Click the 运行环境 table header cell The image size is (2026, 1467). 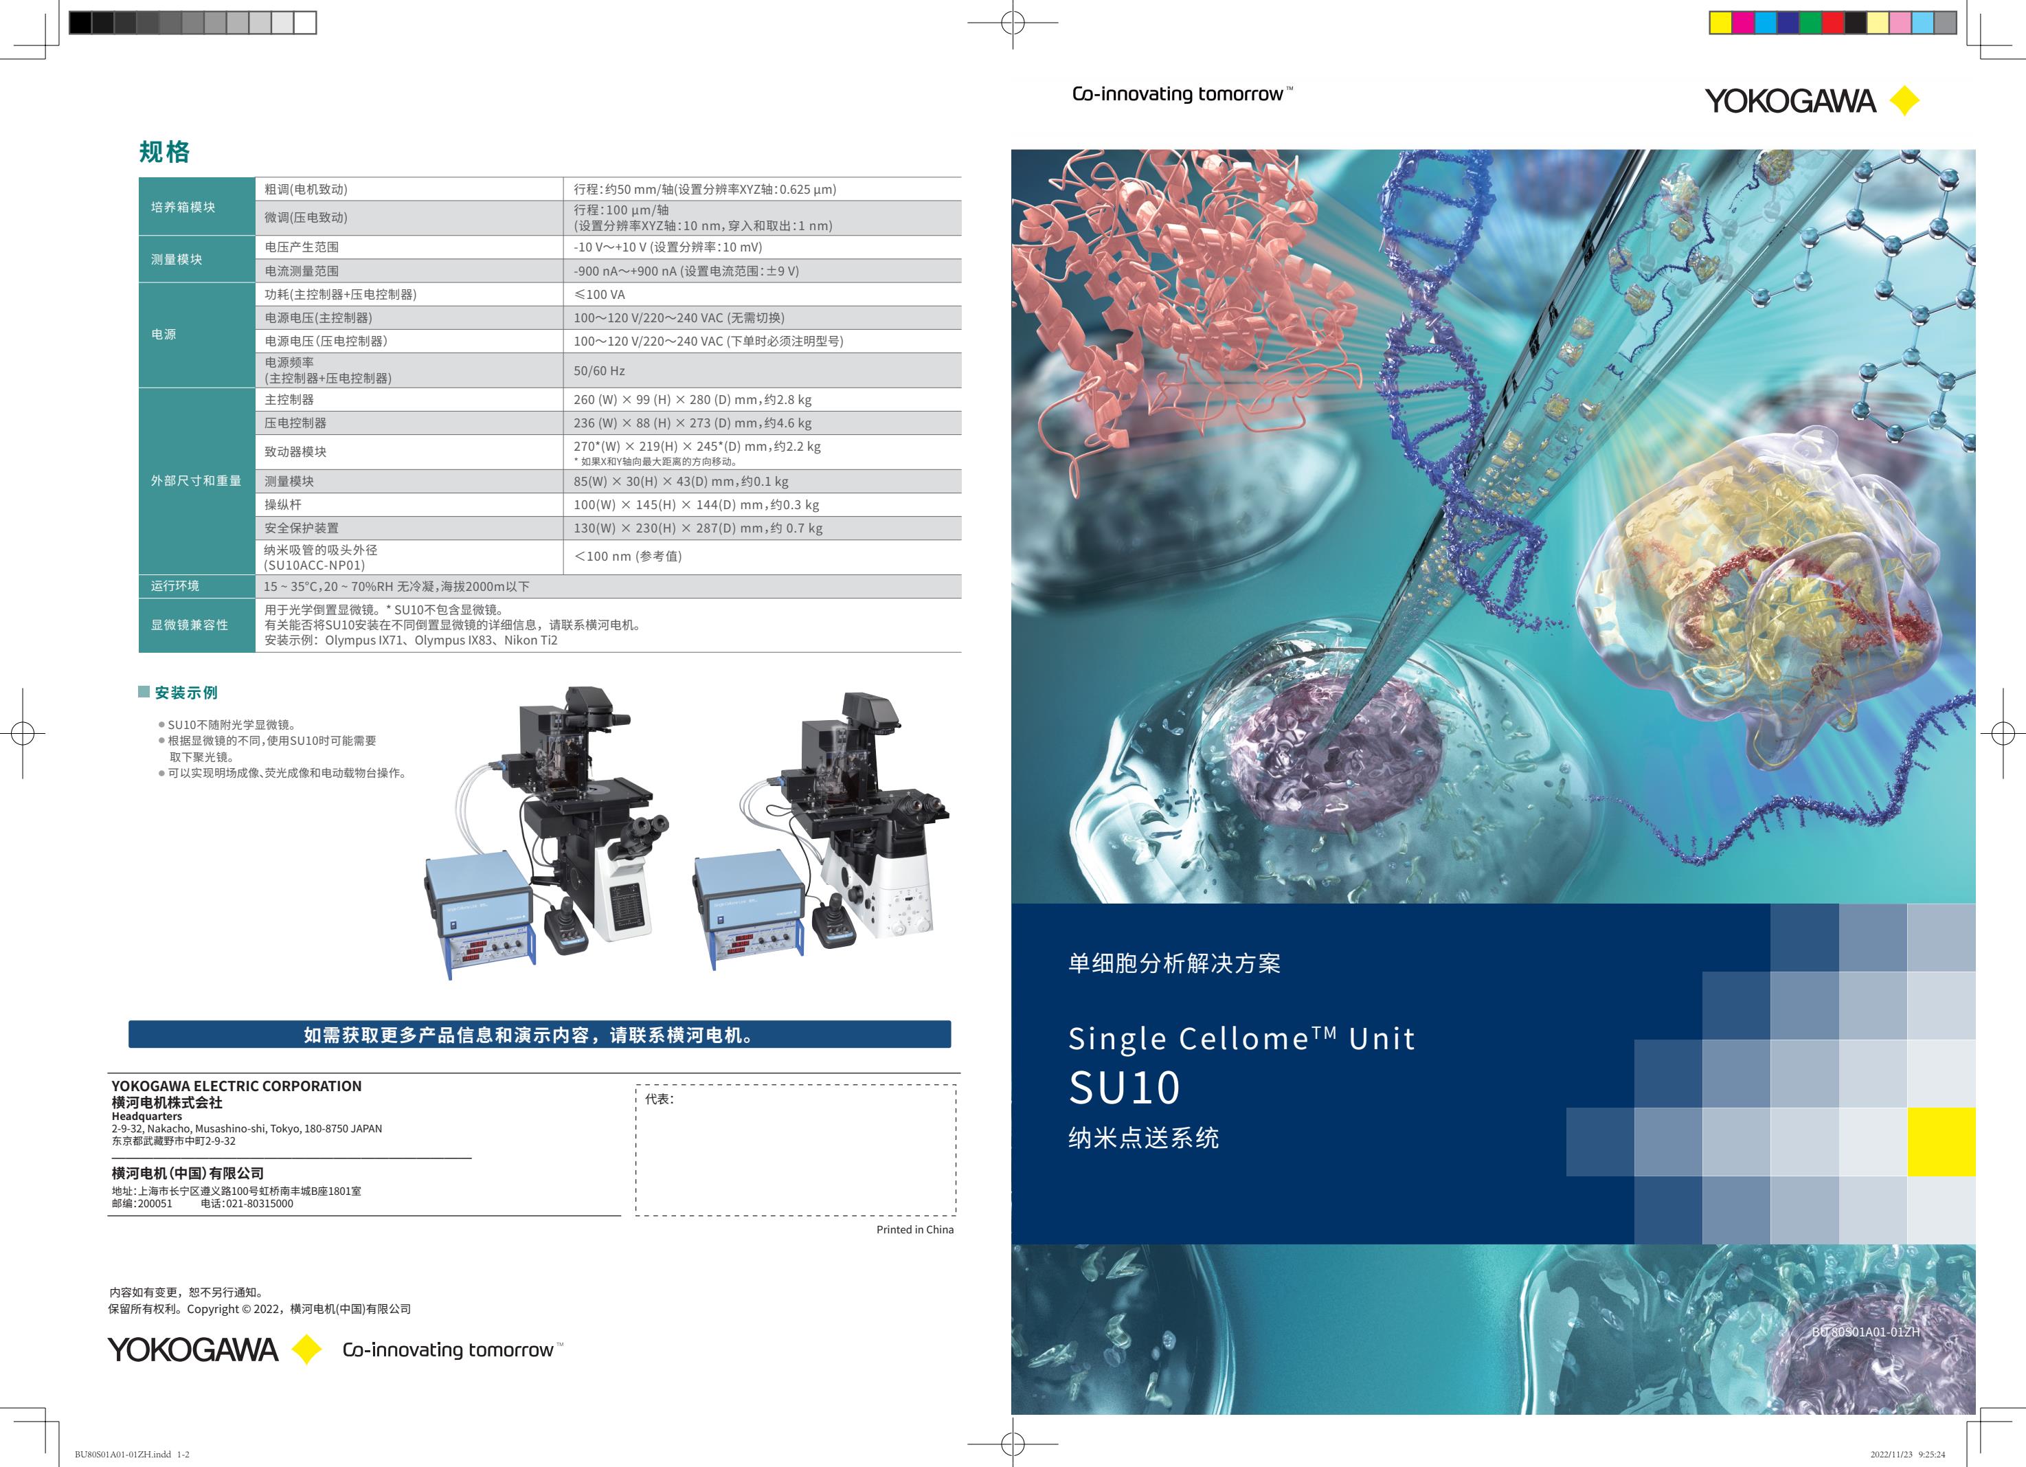pyautogui.click(x=196, y=586)
